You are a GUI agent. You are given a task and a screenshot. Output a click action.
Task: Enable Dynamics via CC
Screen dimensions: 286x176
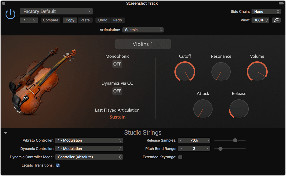point(117,91)
